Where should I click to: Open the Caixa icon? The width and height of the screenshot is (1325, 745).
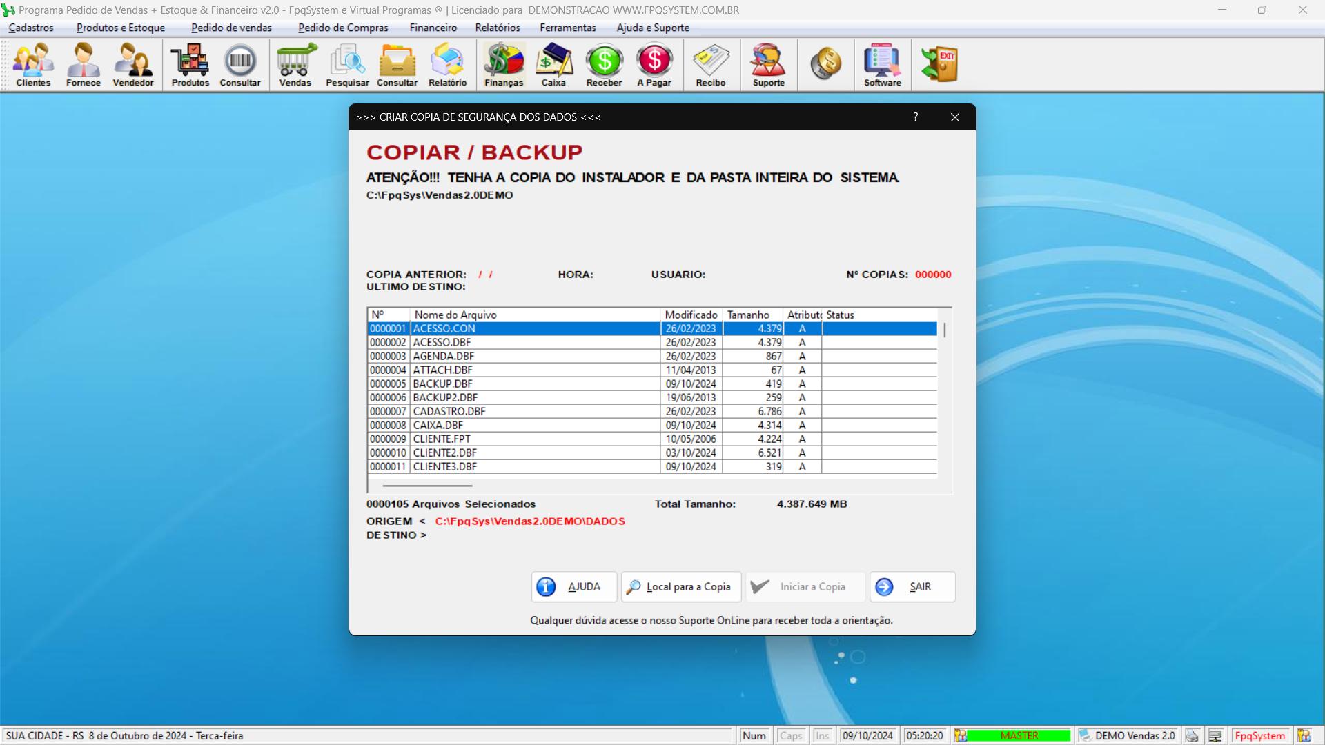pyautogui.click(x=553, y=65)
